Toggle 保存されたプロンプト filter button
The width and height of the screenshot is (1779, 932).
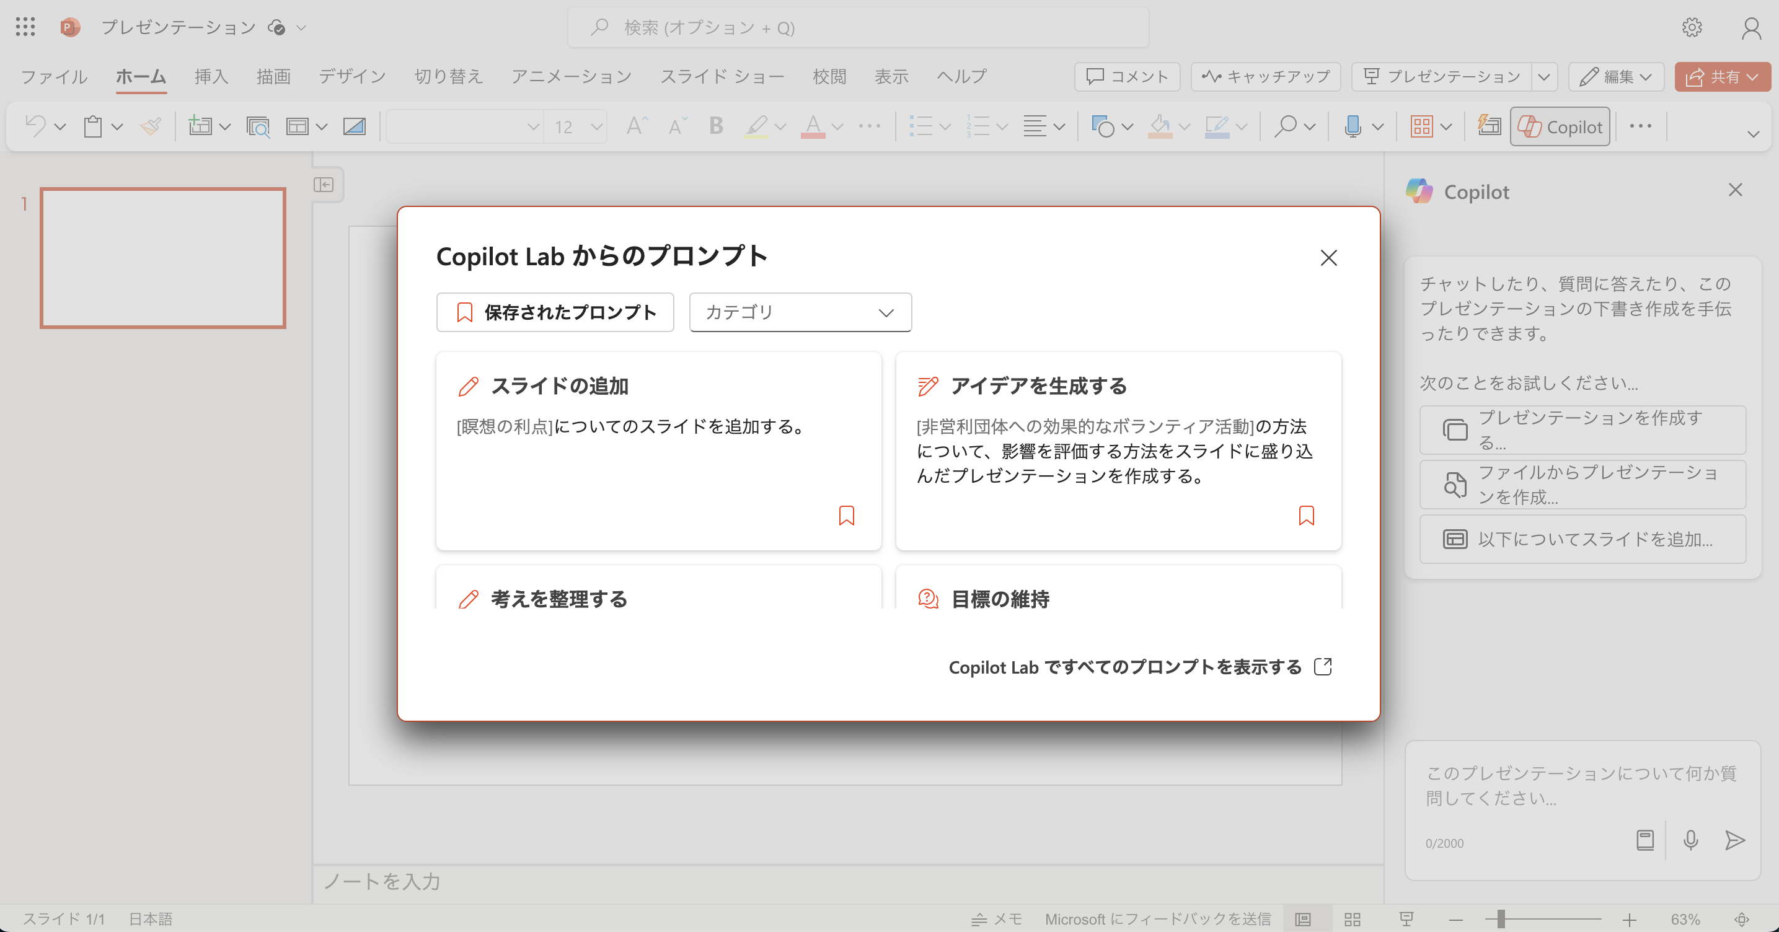555,312
